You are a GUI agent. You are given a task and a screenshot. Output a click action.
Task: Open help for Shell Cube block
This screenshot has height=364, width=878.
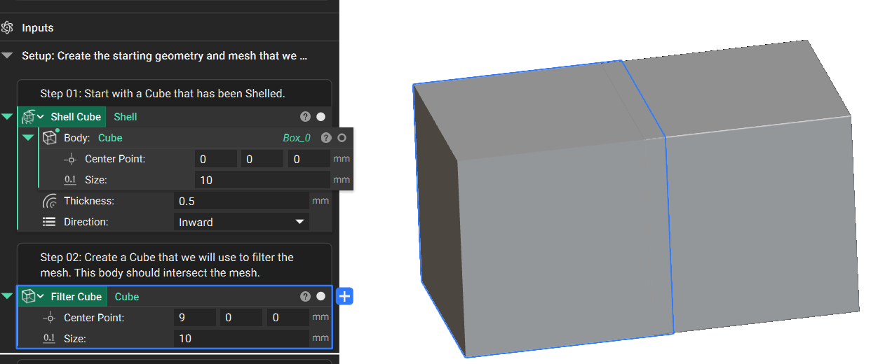[x=305, y=117]
